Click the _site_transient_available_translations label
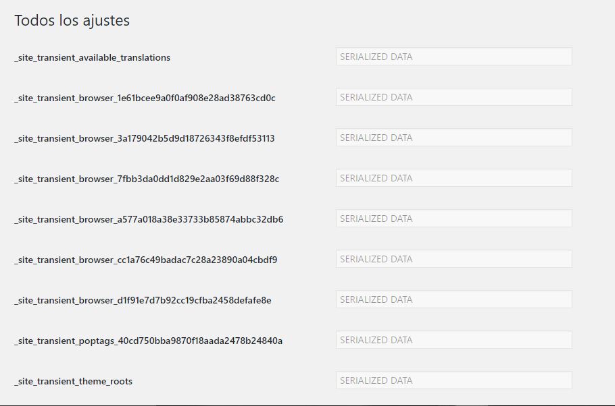 coord(92,58)
